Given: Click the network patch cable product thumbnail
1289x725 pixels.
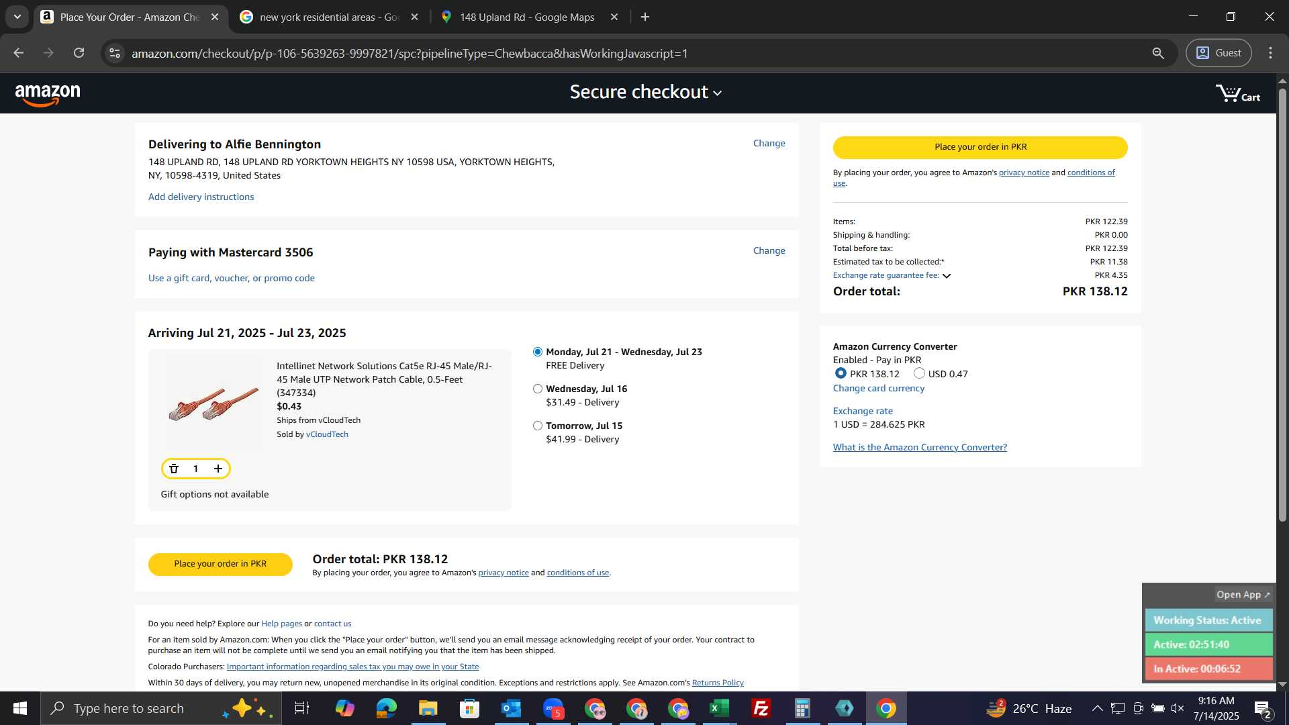Looking at the screenshot, I should pyautogui.click(x=213, y=404).
